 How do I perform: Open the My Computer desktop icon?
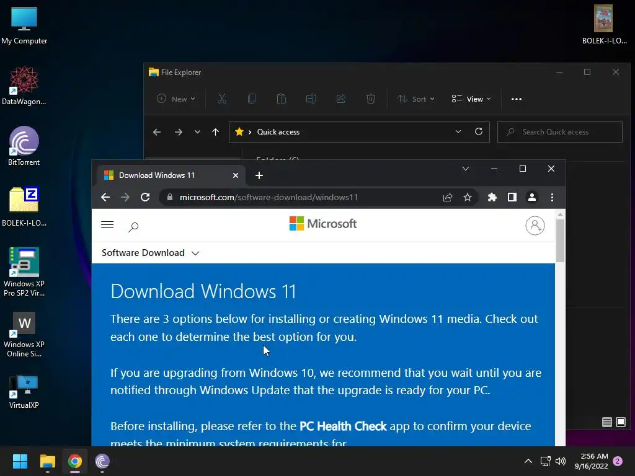[x=24, y=25]
